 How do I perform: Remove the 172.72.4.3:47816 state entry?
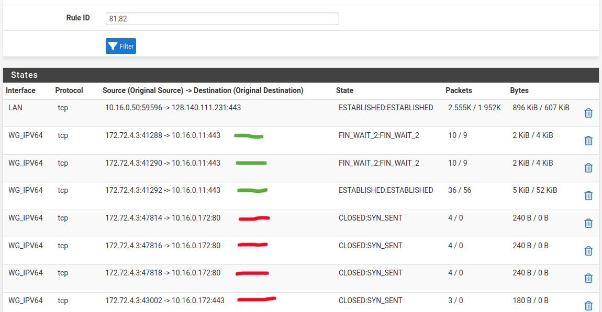tap(588, 251)
